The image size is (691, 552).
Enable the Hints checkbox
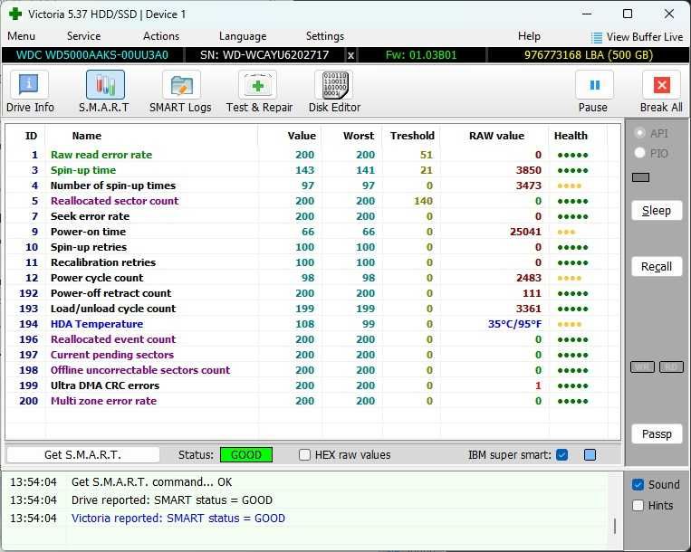pyautogui.click(x=638, y=505)
